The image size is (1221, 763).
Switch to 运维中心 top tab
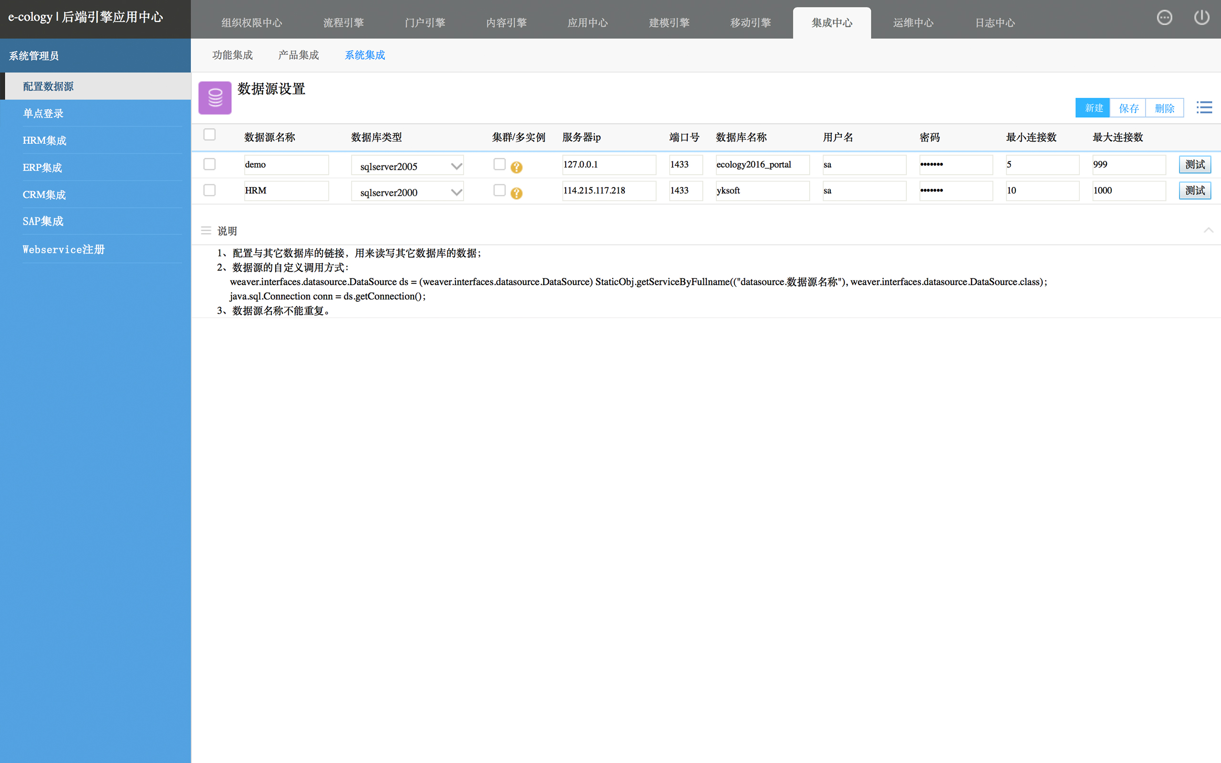(913, 23)
